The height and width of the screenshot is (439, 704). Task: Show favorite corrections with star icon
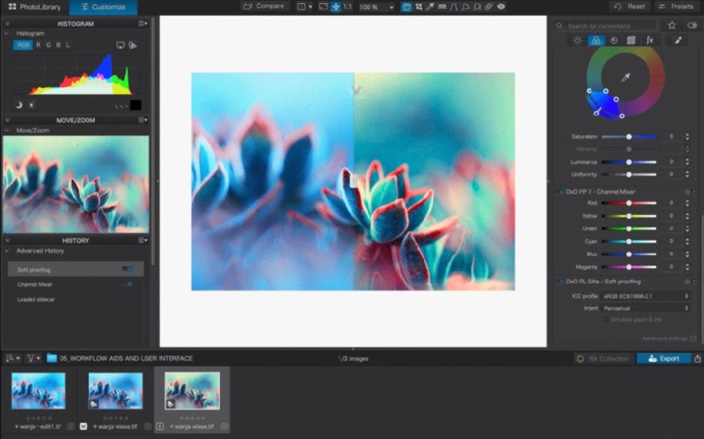672,25
